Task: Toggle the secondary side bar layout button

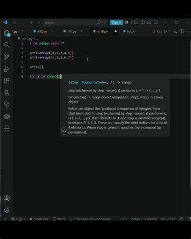Action: pyautogui.click(x=156, y=23)
